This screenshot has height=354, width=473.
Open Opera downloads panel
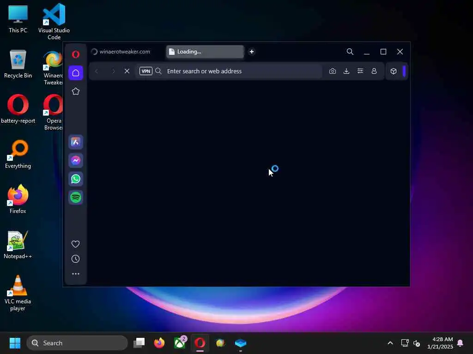(346, 71)
